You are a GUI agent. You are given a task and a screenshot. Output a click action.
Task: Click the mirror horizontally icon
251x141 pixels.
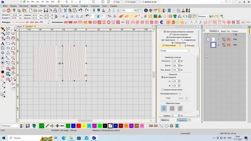tap(62, 16)
